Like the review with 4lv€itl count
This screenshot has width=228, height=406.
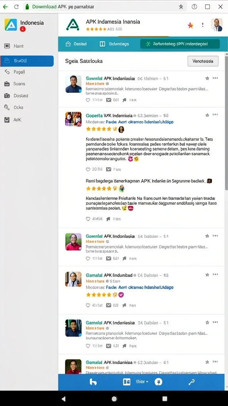[x=88, y=219]
